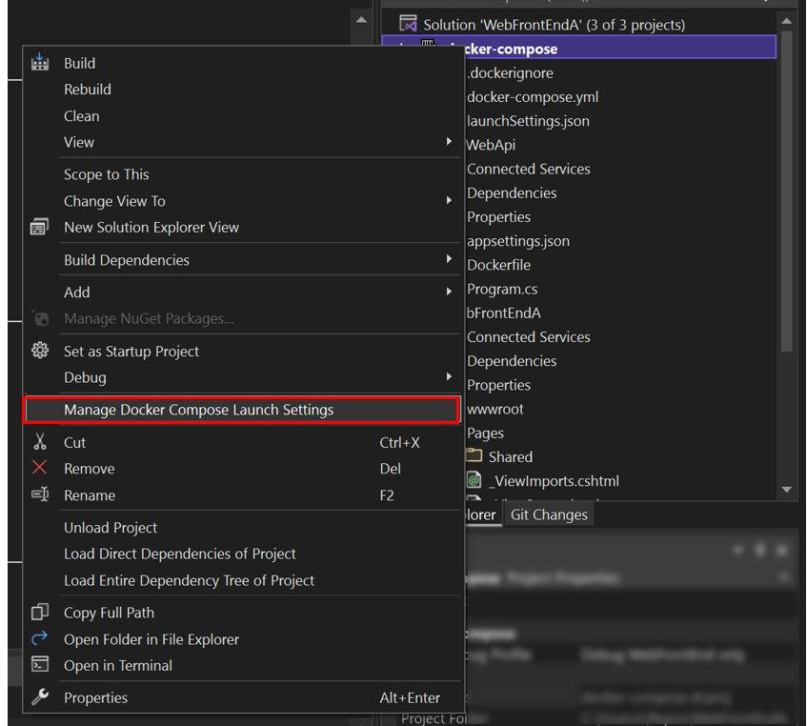Image resolution: width=807 pixels, height=726 pixels.
Task: Click the Rename icon
Action: (40, 494)
